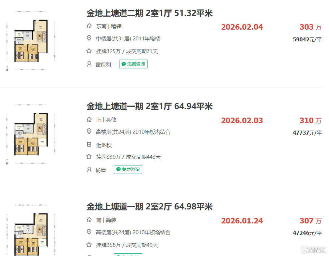Click agent name 霍保利
Image resolution: width=329 pixels, height=256 pixels.
click(x=103, y=64)
